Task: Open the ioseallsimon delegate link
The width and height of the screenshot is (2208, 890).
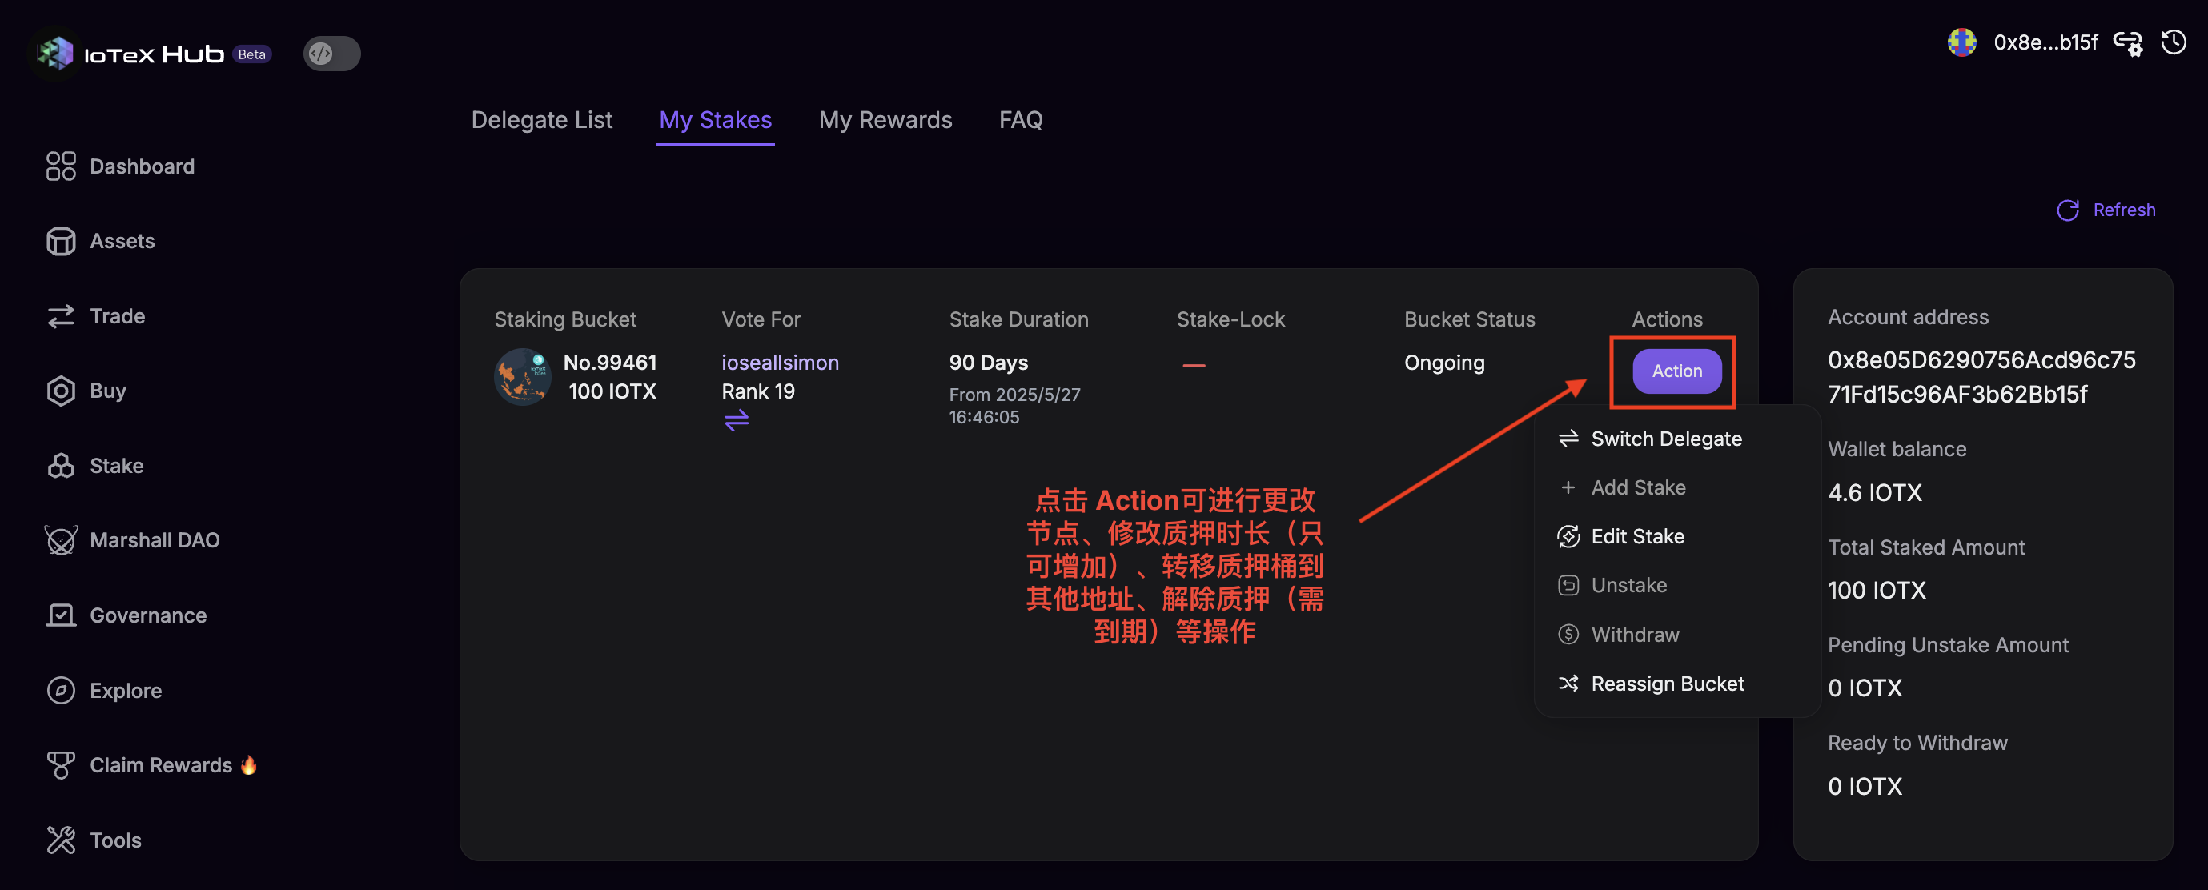Action: click(779, 363)
